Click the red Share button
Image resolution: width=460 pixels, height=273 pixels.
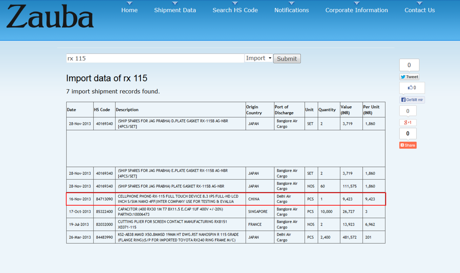pyautogui.click(x=408, y=145)
